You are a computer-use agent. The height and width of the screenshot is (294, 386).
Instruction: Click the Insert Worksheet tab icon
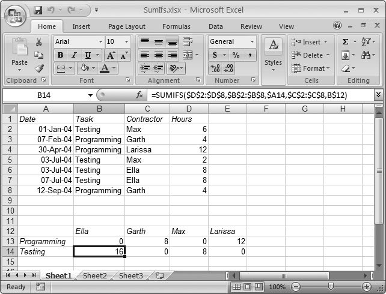point(159,276)
